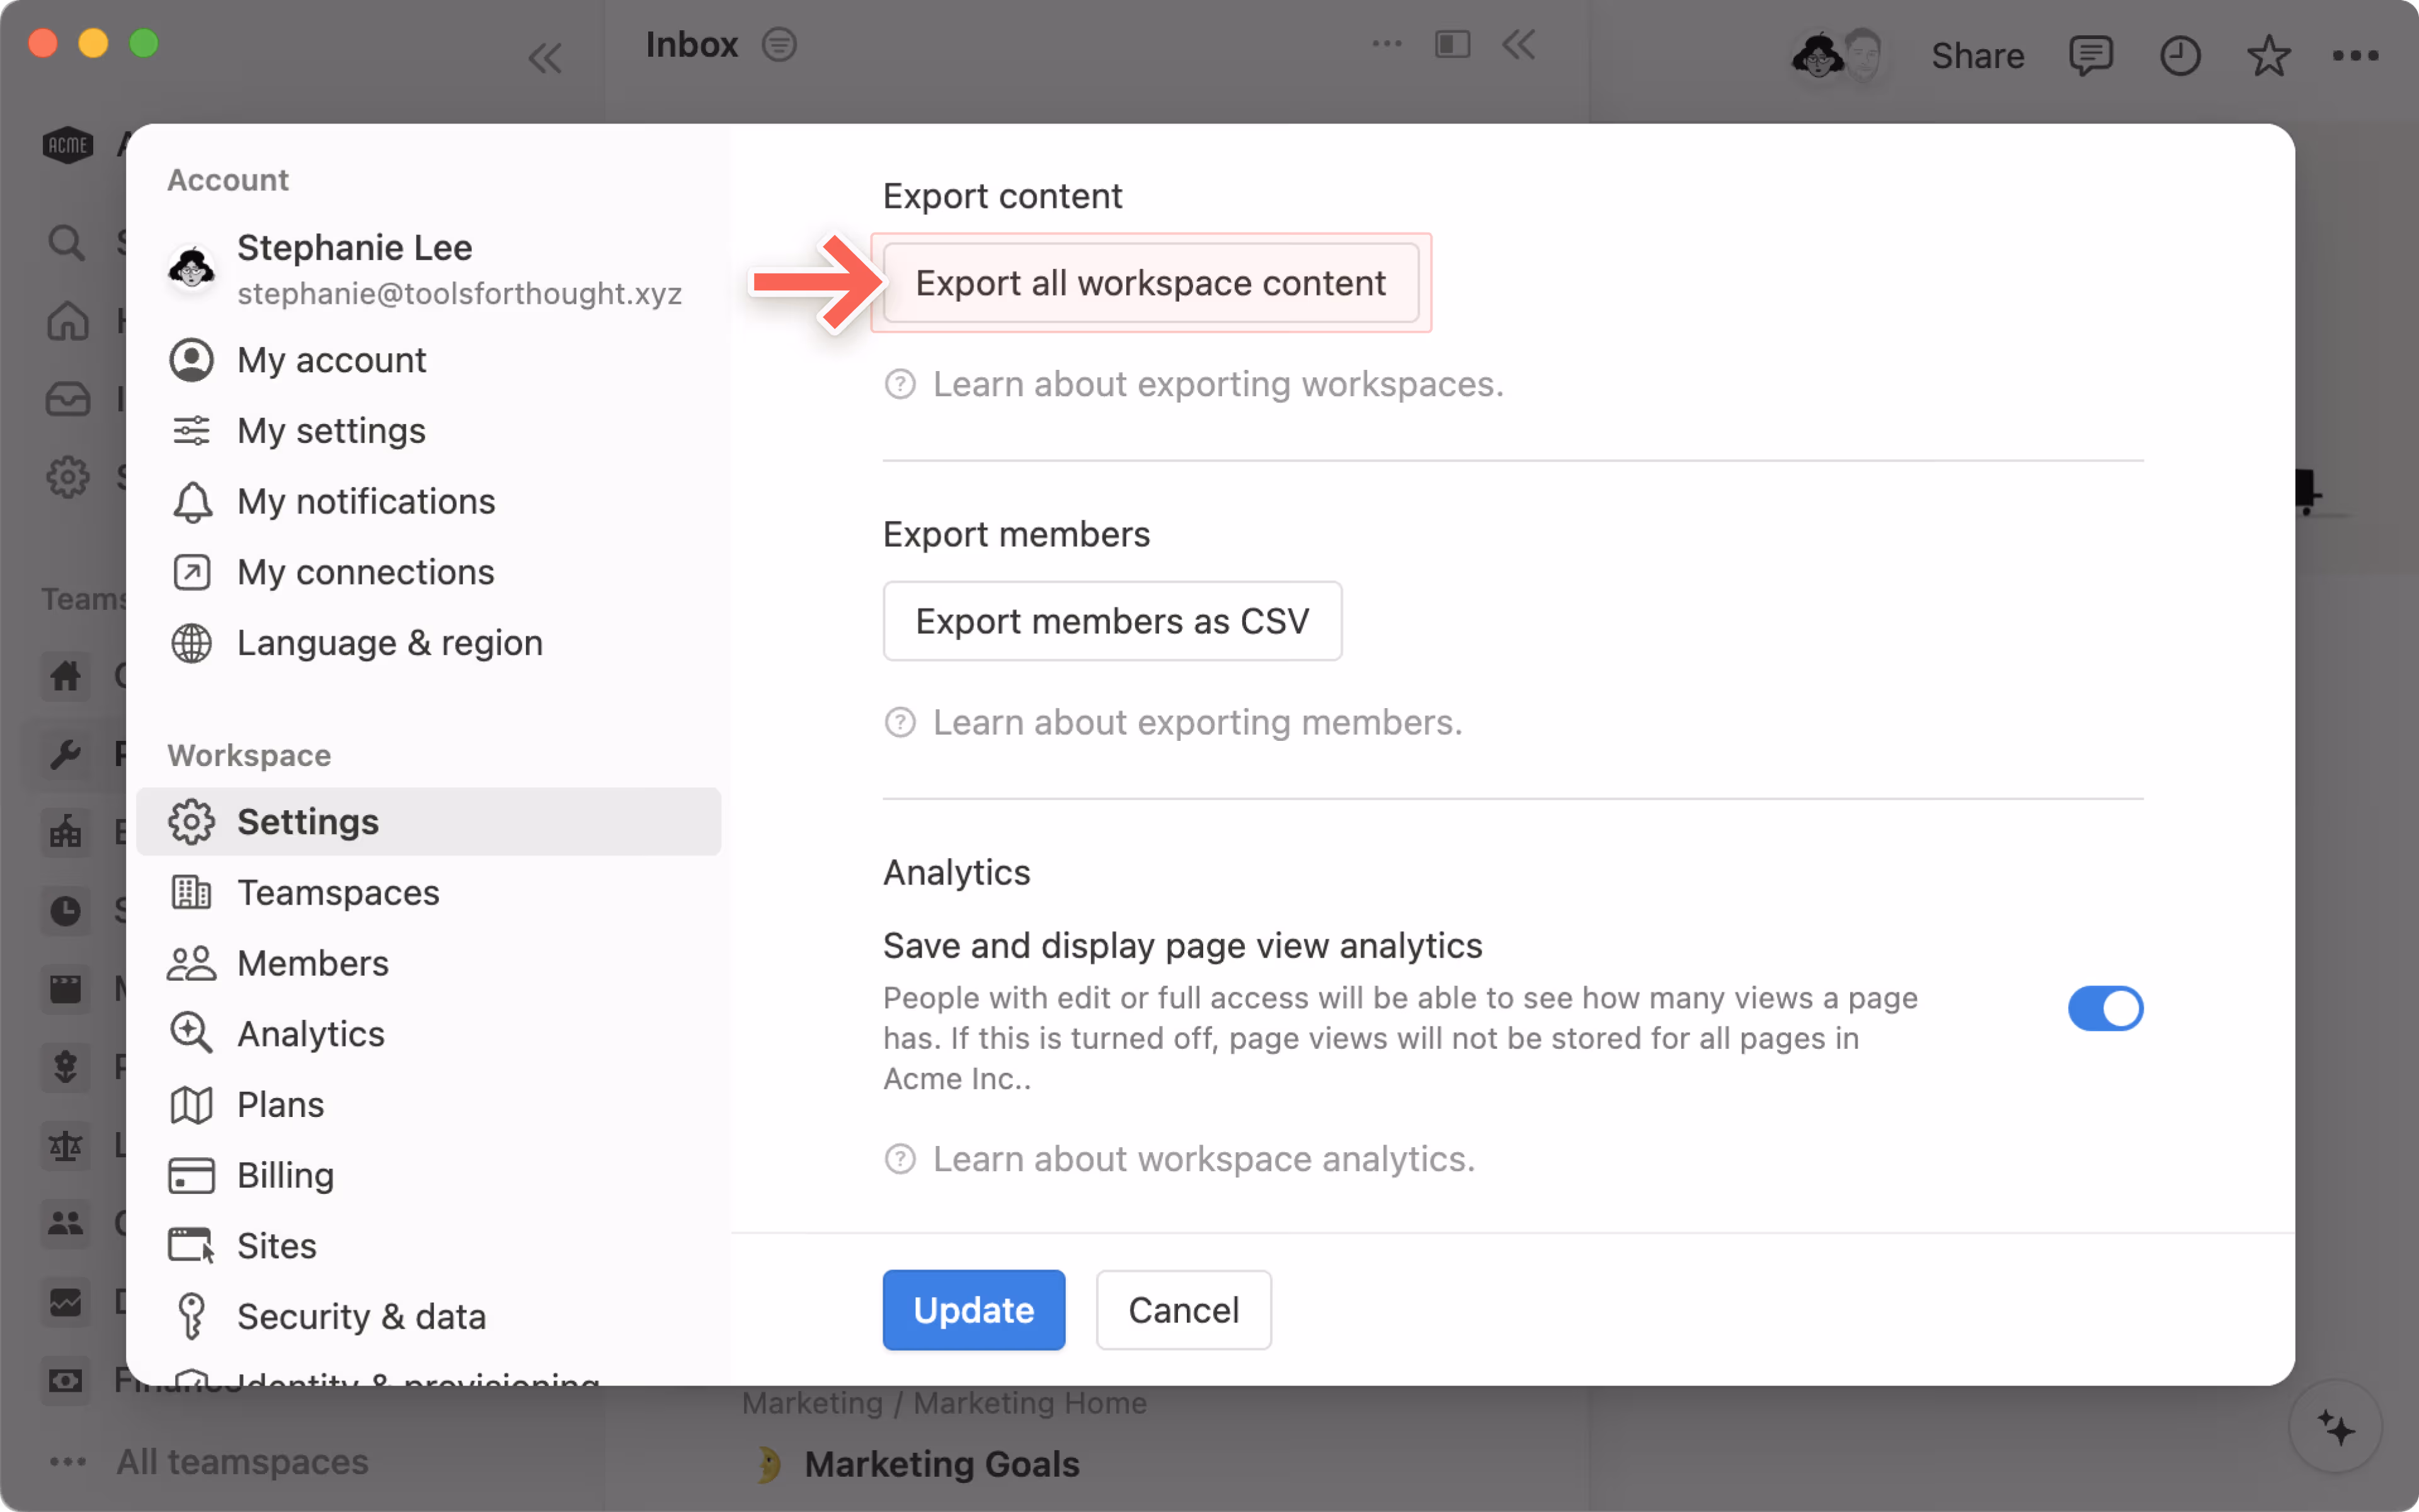Click the Billing credit card icon
Screen dimensions: 2419x1512
tap(192, 1175)
